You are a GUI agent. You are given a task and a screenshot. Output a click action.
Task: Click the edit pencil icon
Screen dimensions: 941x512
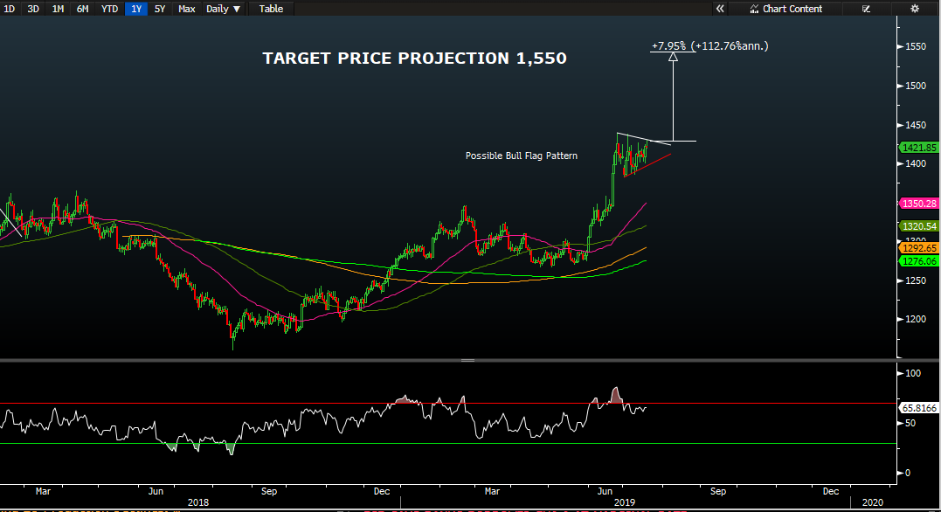click(866, 9)
